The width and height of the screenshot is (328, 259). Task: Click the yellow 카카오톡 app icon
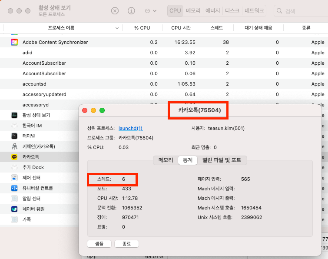14,157
